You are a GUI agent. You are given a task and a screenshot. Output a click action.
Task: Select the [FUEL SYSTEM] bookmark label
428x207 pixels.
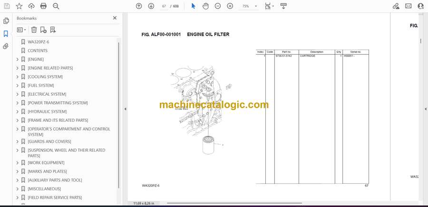(x=41, y=86)
